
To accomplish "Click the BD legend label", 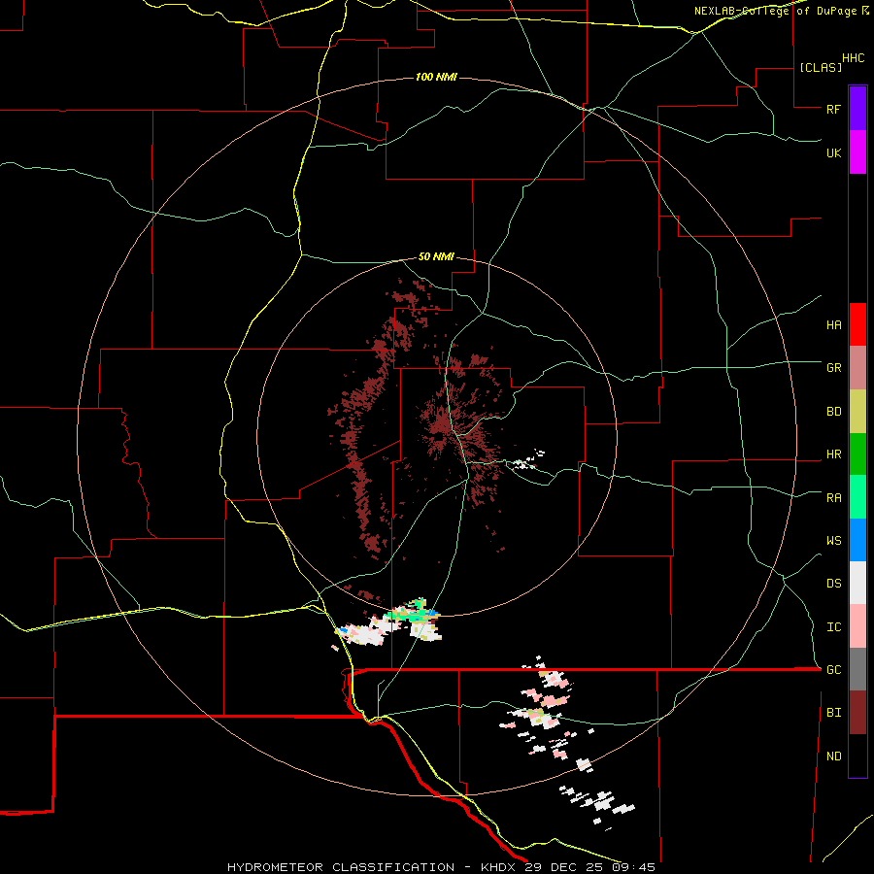I will 833,412.
